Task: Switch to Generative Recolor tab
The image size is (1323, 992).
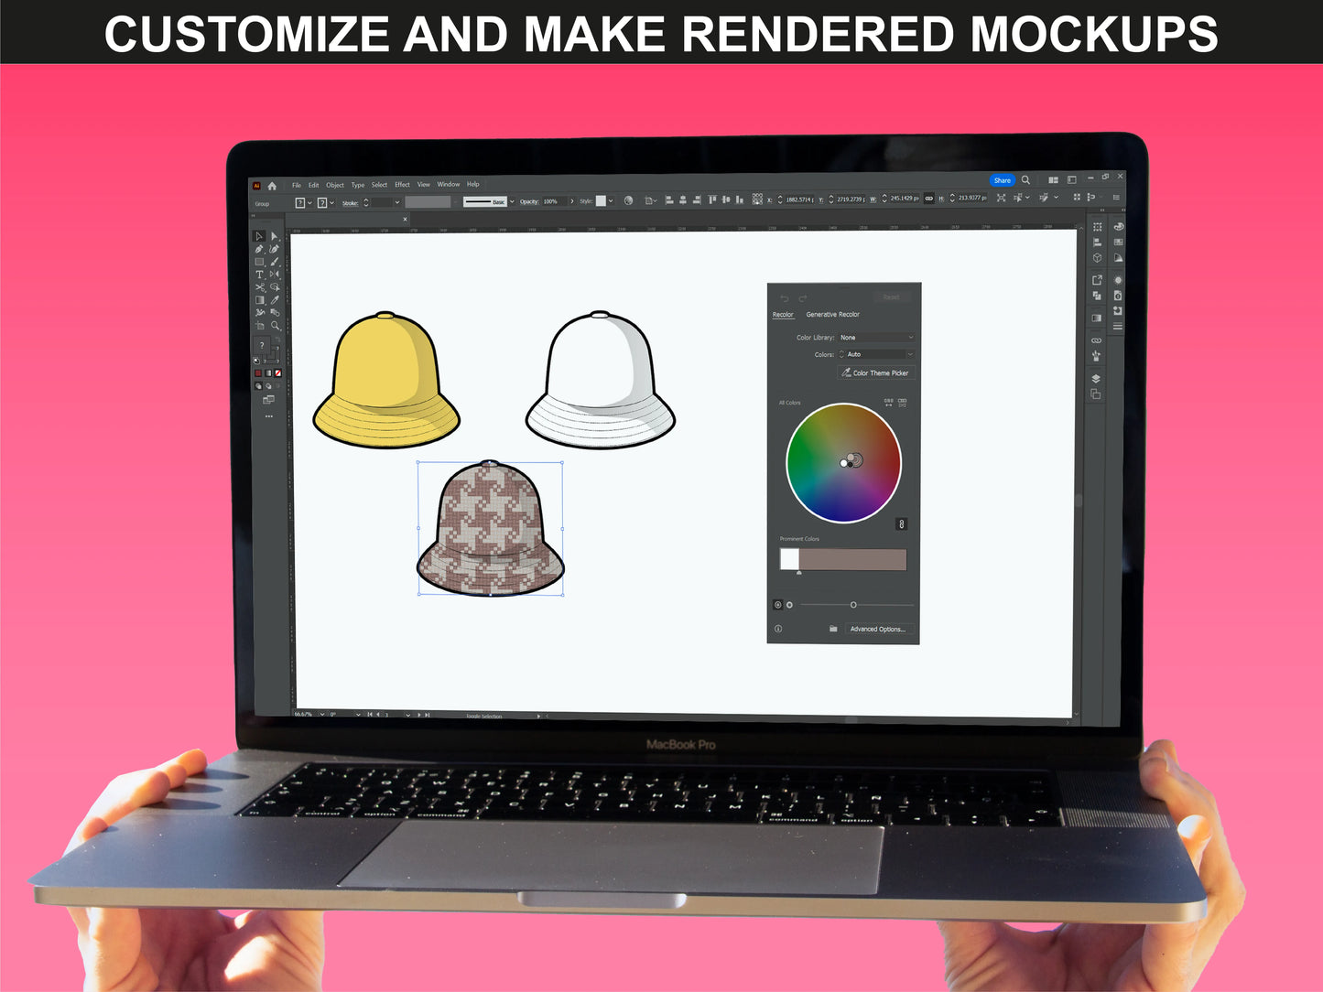Action: click(832, 315)
